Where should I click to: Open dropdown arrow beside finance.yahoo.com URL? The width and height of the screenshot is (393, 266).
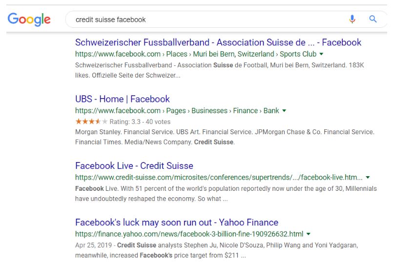(x=309, y=234)
